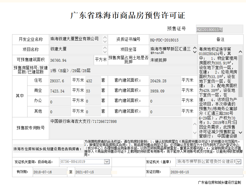
Task: Click scroll-up arrow in project name box
Action: 105,48
